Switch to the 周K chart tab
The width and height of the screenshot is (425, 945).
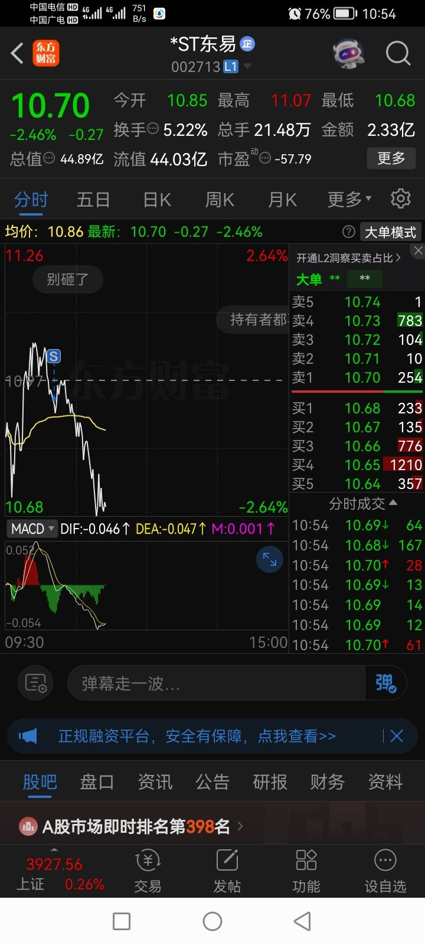point(220,200)
